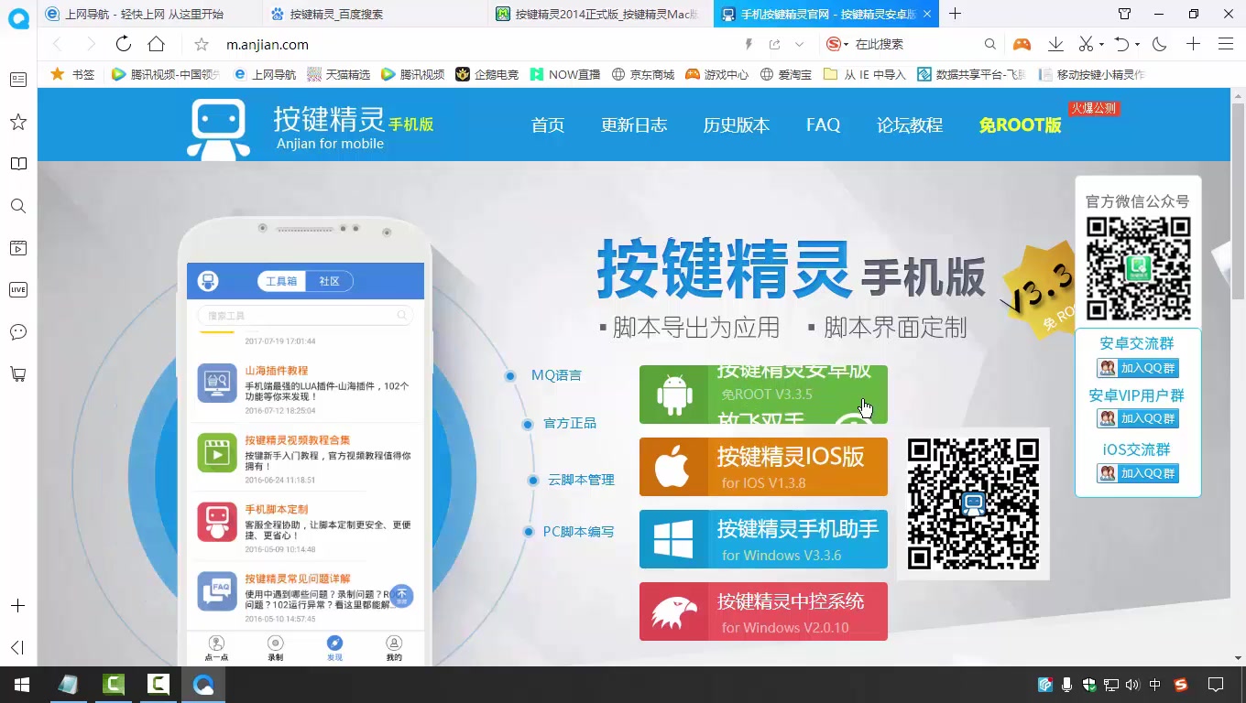The height and width of the screenshot is (703, 1246).
Task: Join the 安卓VIP用户群 QQ group
Action: [x=1138, y=418]
